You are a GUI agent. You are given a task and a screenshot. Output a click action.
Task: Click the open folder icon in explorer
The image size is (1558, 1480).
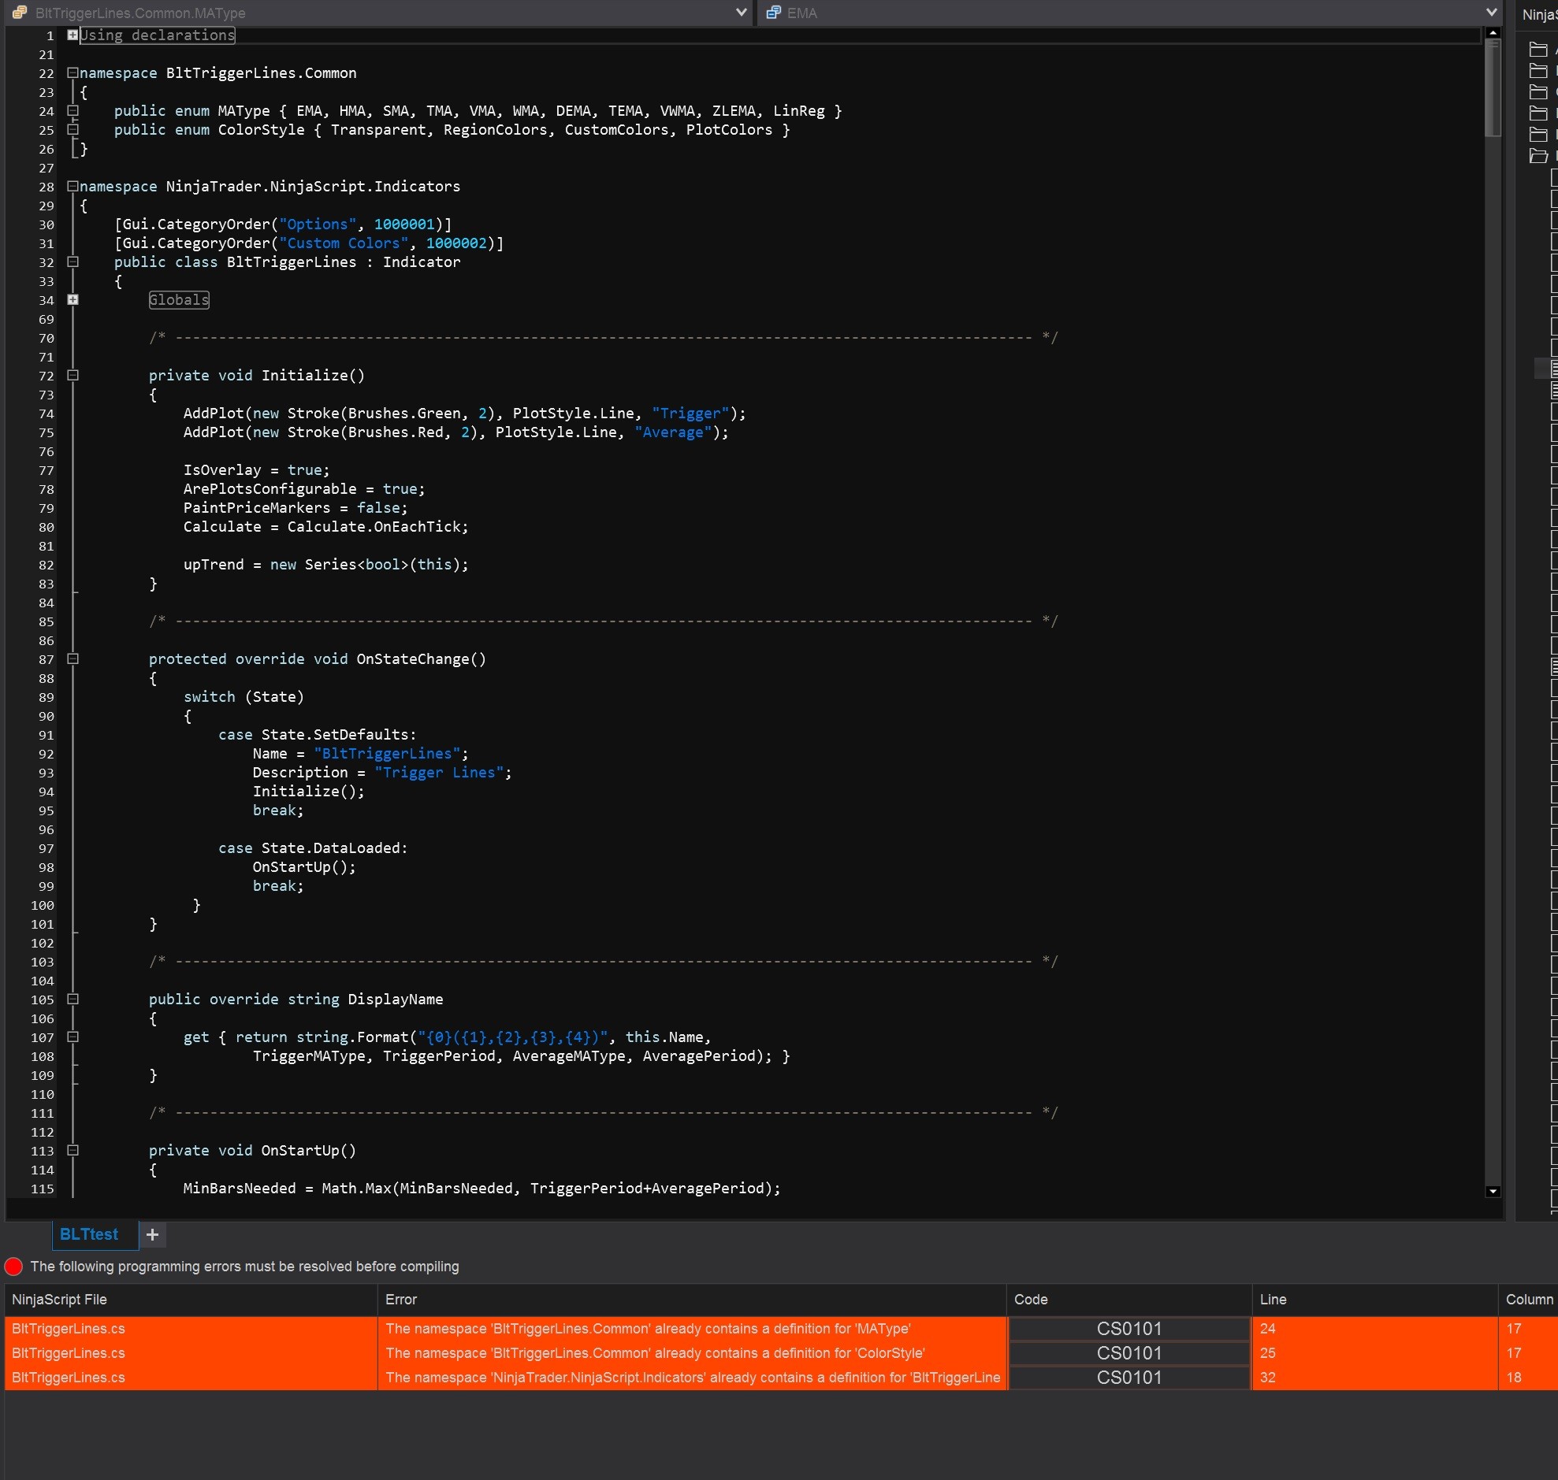pos(1538,155)
